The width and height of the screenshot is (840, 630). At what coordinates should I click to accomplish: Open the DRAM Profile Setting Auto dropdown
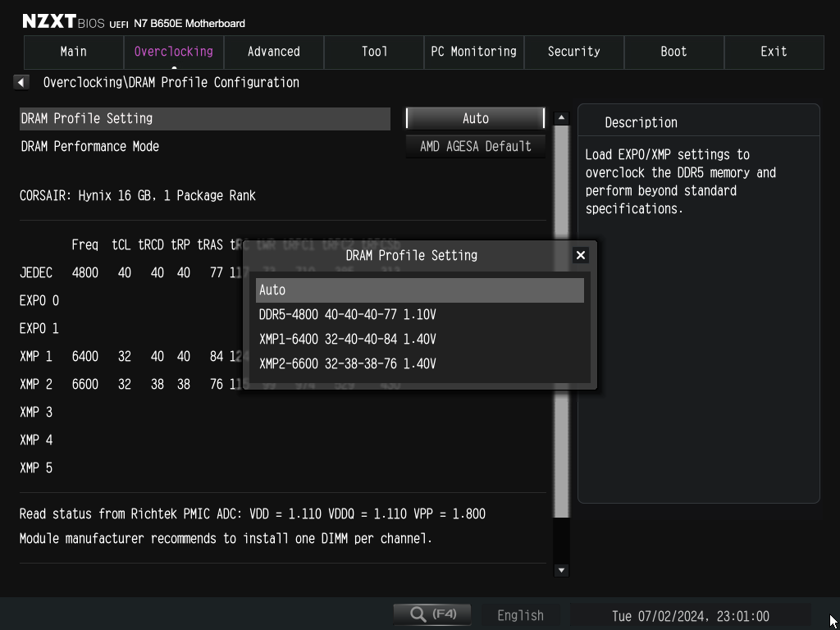pyautogui.click(x=475, y=118)
